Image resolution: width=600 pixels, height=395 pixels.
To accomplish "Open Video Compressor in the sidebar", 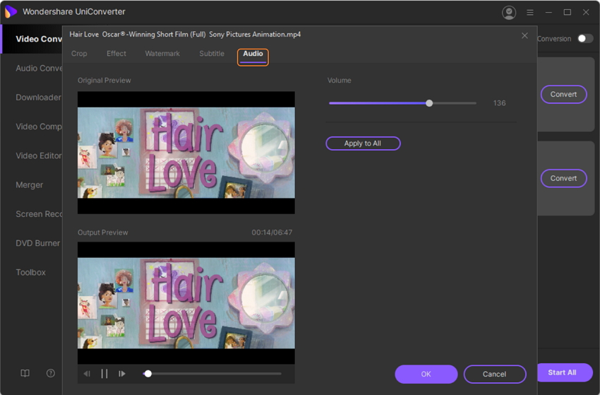I will (39, 126).
